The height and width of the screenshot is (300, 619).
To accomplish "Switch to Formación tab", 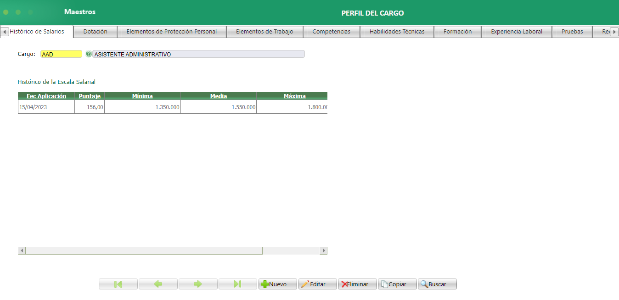I will [458, 32].
